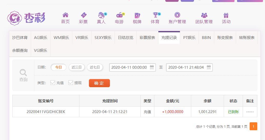265x140 pixels.
Task: Select the 近三日 date range
Action: click(x=77, y=67)
